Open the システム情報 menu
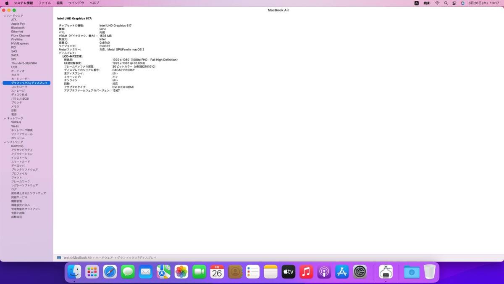Screen dimensions: 504x284 [24, 3]
